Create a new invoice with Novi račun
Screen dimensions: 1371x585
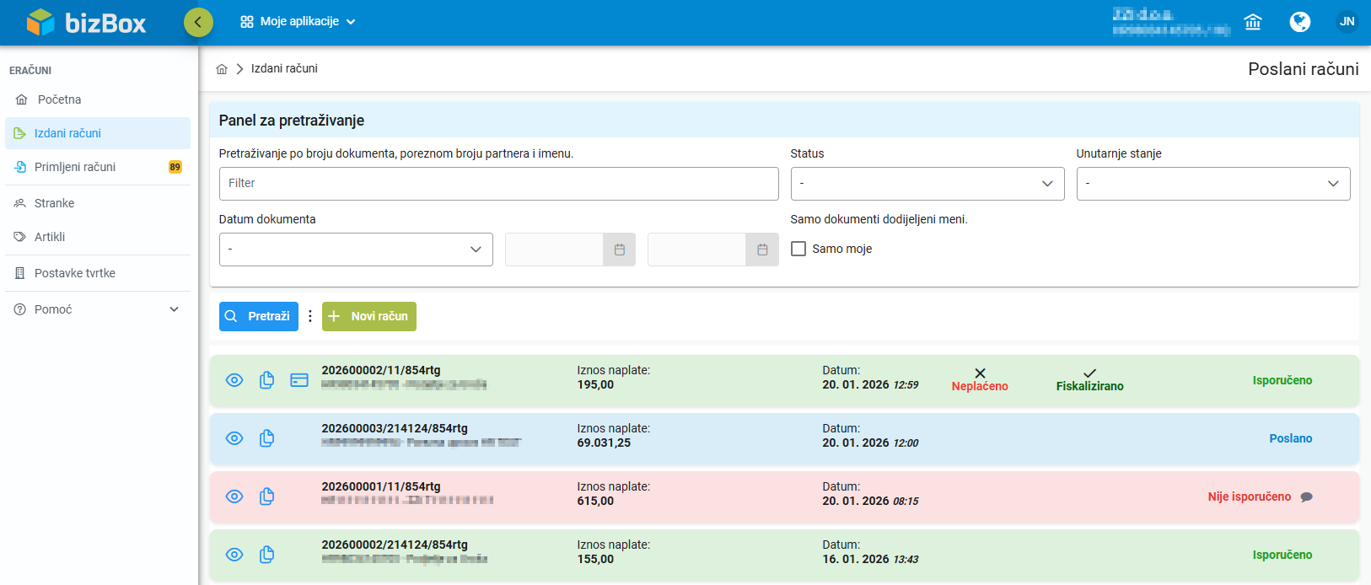(x=369, y=316)
